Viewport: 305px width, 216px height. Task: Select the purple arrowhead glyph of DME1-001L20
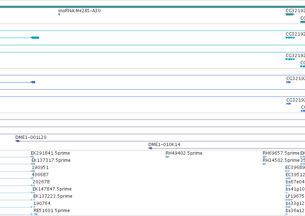(17, 141)
